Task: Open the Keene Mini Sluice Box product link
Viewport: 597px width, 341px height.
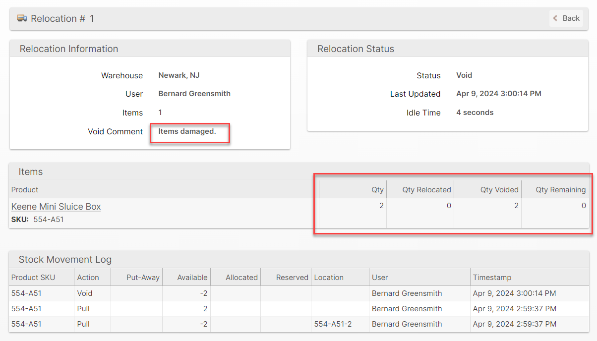Action: coord(56,207)
